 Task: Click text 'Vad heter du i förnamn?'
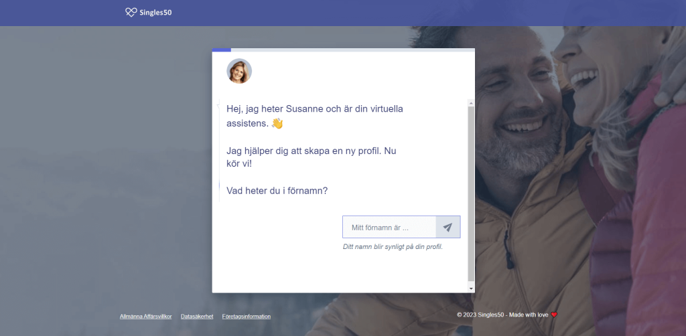tap(277, 191)
